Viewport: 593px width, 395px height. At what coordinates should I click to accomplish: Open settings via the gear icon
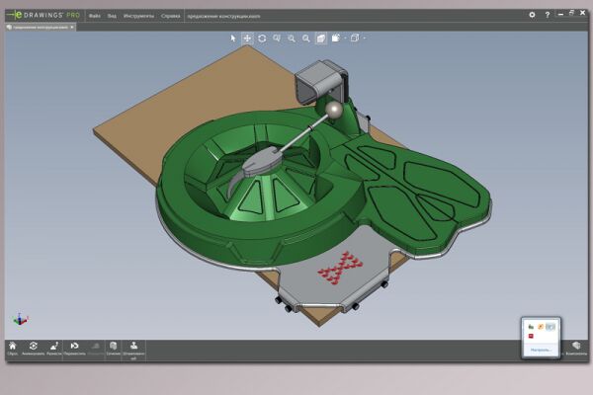532,15
